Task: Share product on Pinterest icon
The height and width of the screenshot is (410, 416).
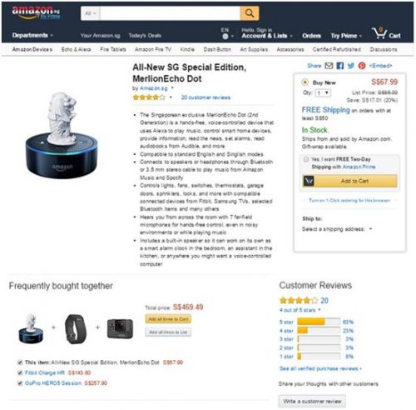Action: (x=362, y=66)
